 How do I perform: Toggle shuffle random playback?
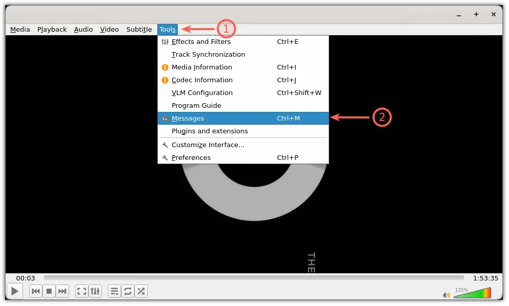coord(141,291)
